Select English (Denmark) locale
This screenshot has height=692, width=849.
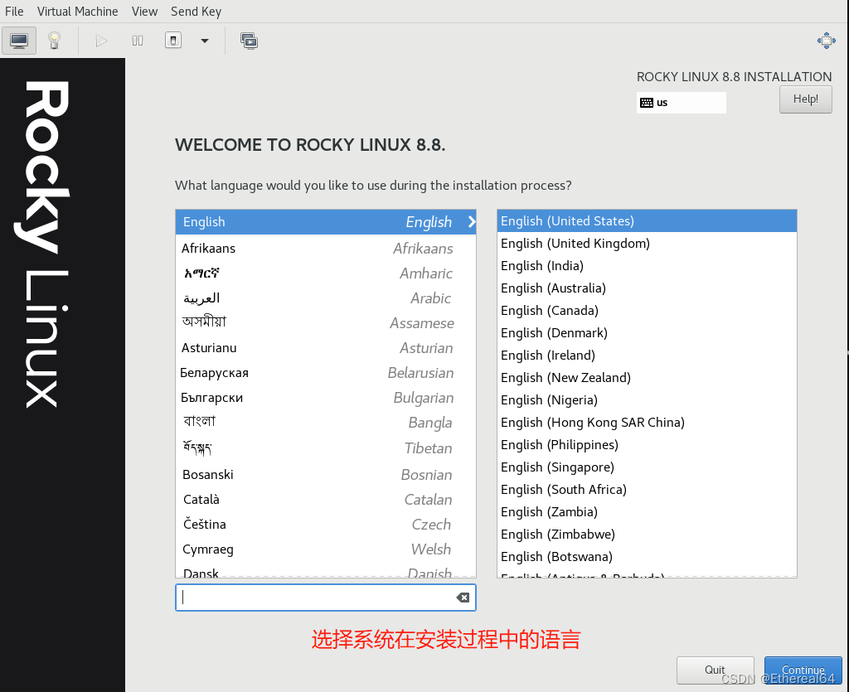(647, 333)
